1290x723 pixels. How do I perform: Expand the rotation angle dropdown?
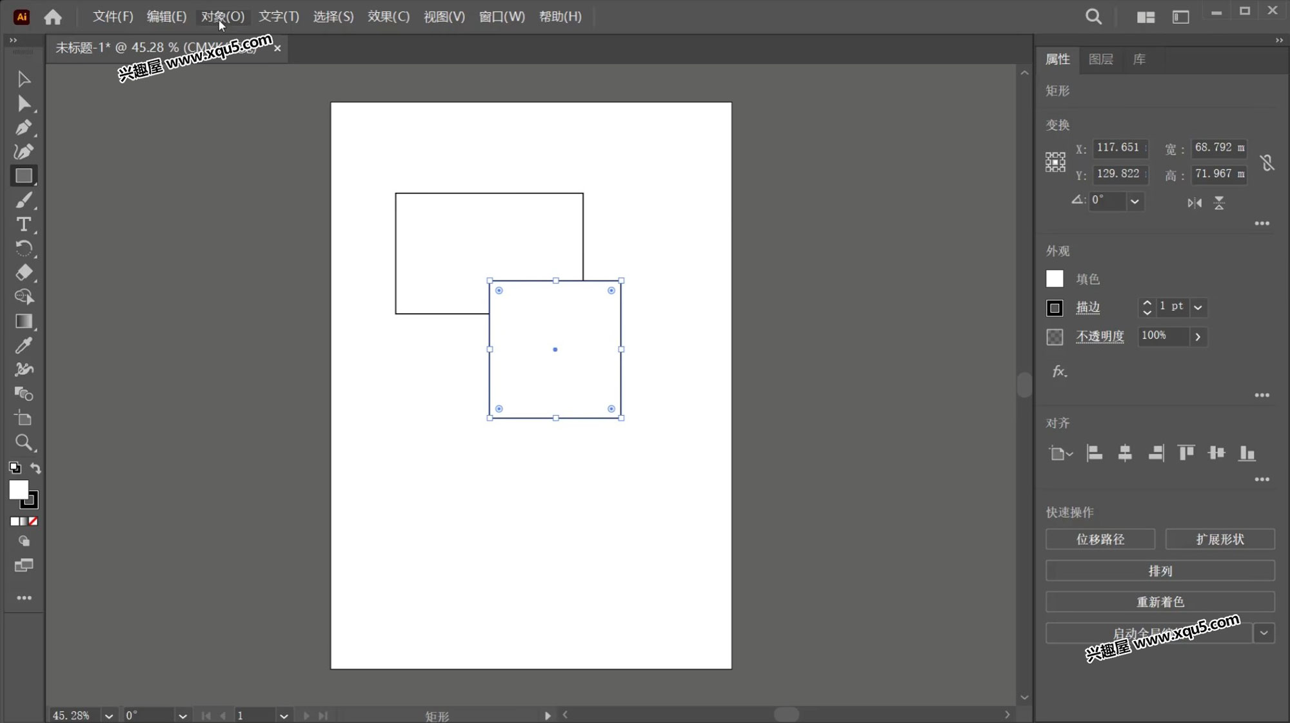click(x=1135, y=202)
